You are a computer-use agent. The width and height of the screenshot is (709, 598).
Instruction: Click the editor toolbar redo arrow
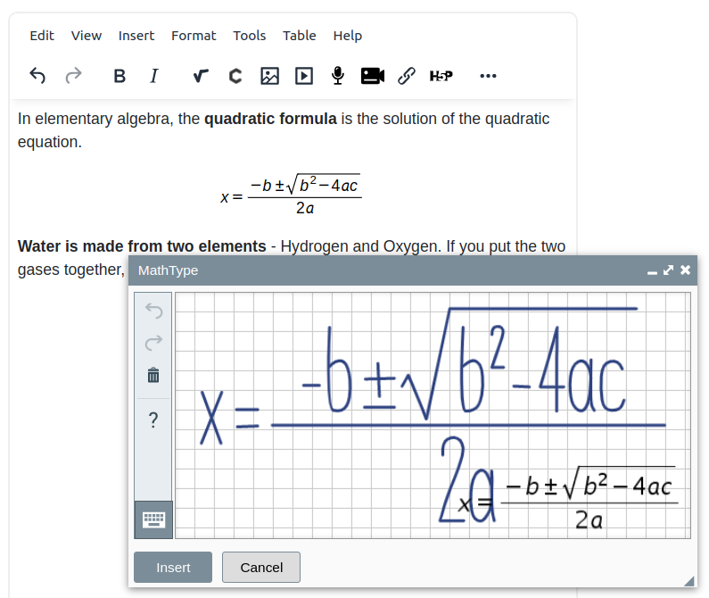click(73, 76)
